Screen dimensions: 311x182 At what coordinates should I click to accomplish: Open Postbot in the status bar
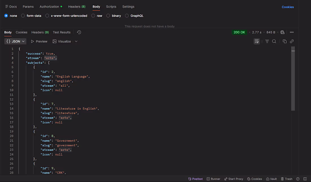tap(195, 179)
